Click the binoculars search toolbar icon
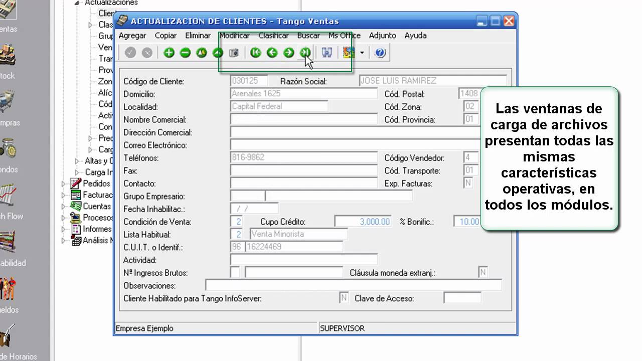The width and height of the screenshot is (642, 361). pyautogui.click(x=327, y=53)
